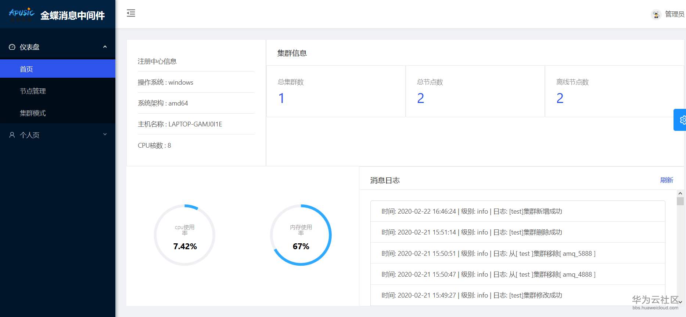Open the 节点管理 page
Screen dimensions: 686x317
click(x=58, y=91)
